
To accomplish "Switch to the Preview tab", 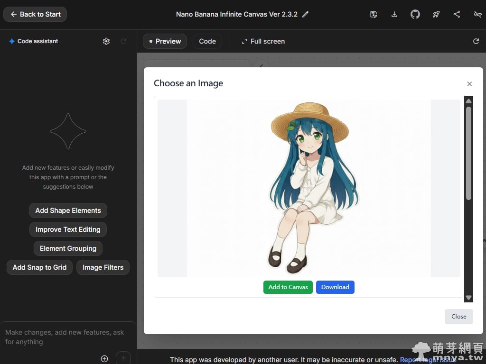I will [x=165, y=41].
